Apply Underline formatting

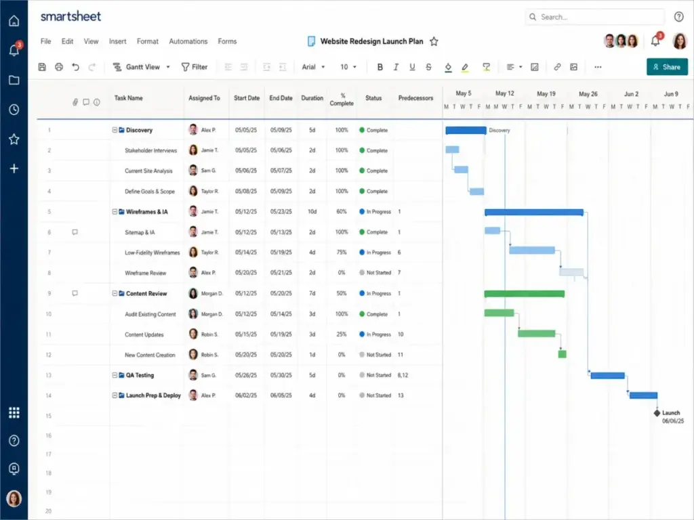pos(412,67)
